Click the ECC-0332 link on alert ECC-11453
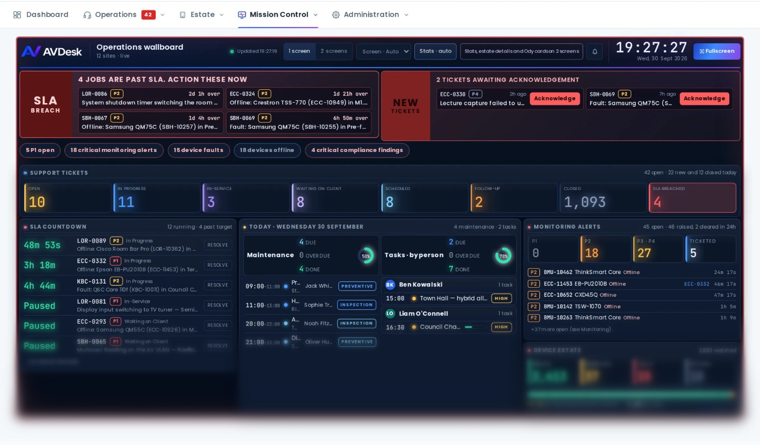The height and width of the screenshot is (445, 760). [696, 284]
